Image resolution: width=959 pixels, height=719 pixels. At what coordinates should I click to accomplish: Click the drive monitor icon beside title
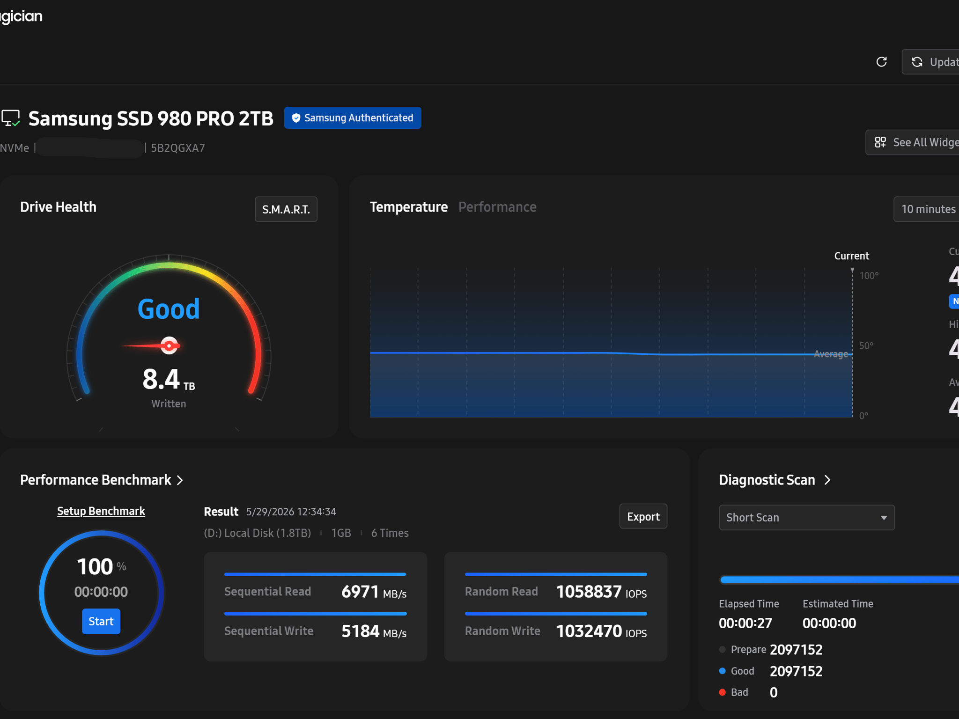coord(10,118)
